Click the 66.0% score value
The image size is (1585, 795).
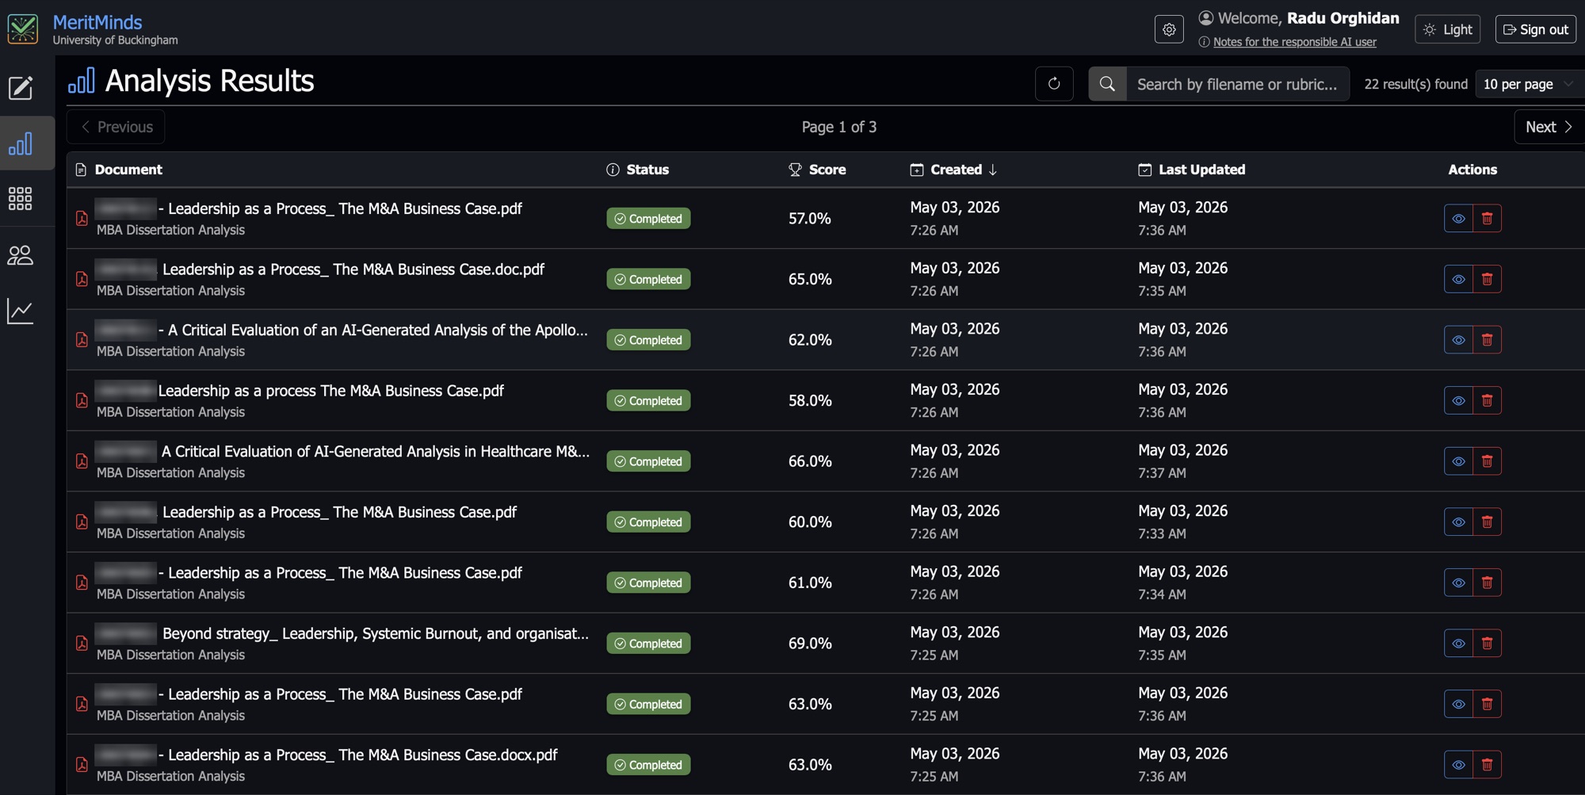[810, 461]
